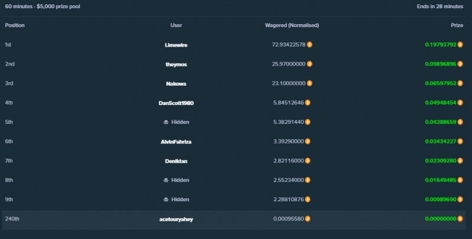Click the hidden-user incognito icon in 5th place

166,122
